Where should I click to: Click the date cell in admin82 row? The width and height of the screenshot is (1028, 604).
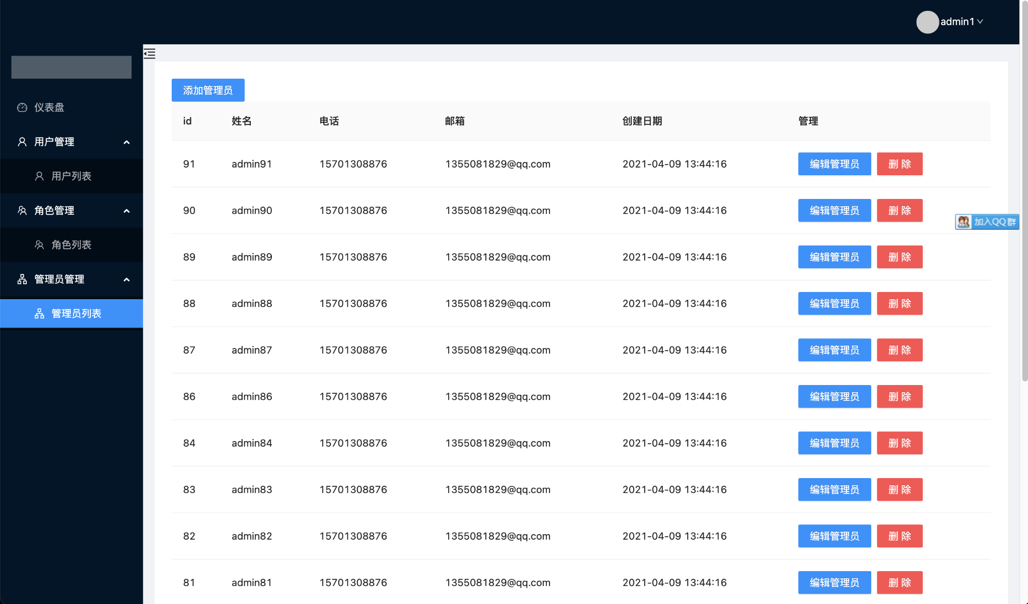(674, 536)
